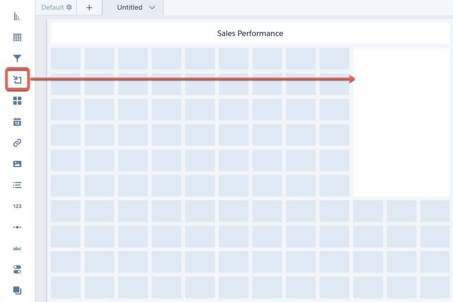This screenshot has width=453, height=302.
Task: Add a new layout with plus button
Action: tap(89, 8)
